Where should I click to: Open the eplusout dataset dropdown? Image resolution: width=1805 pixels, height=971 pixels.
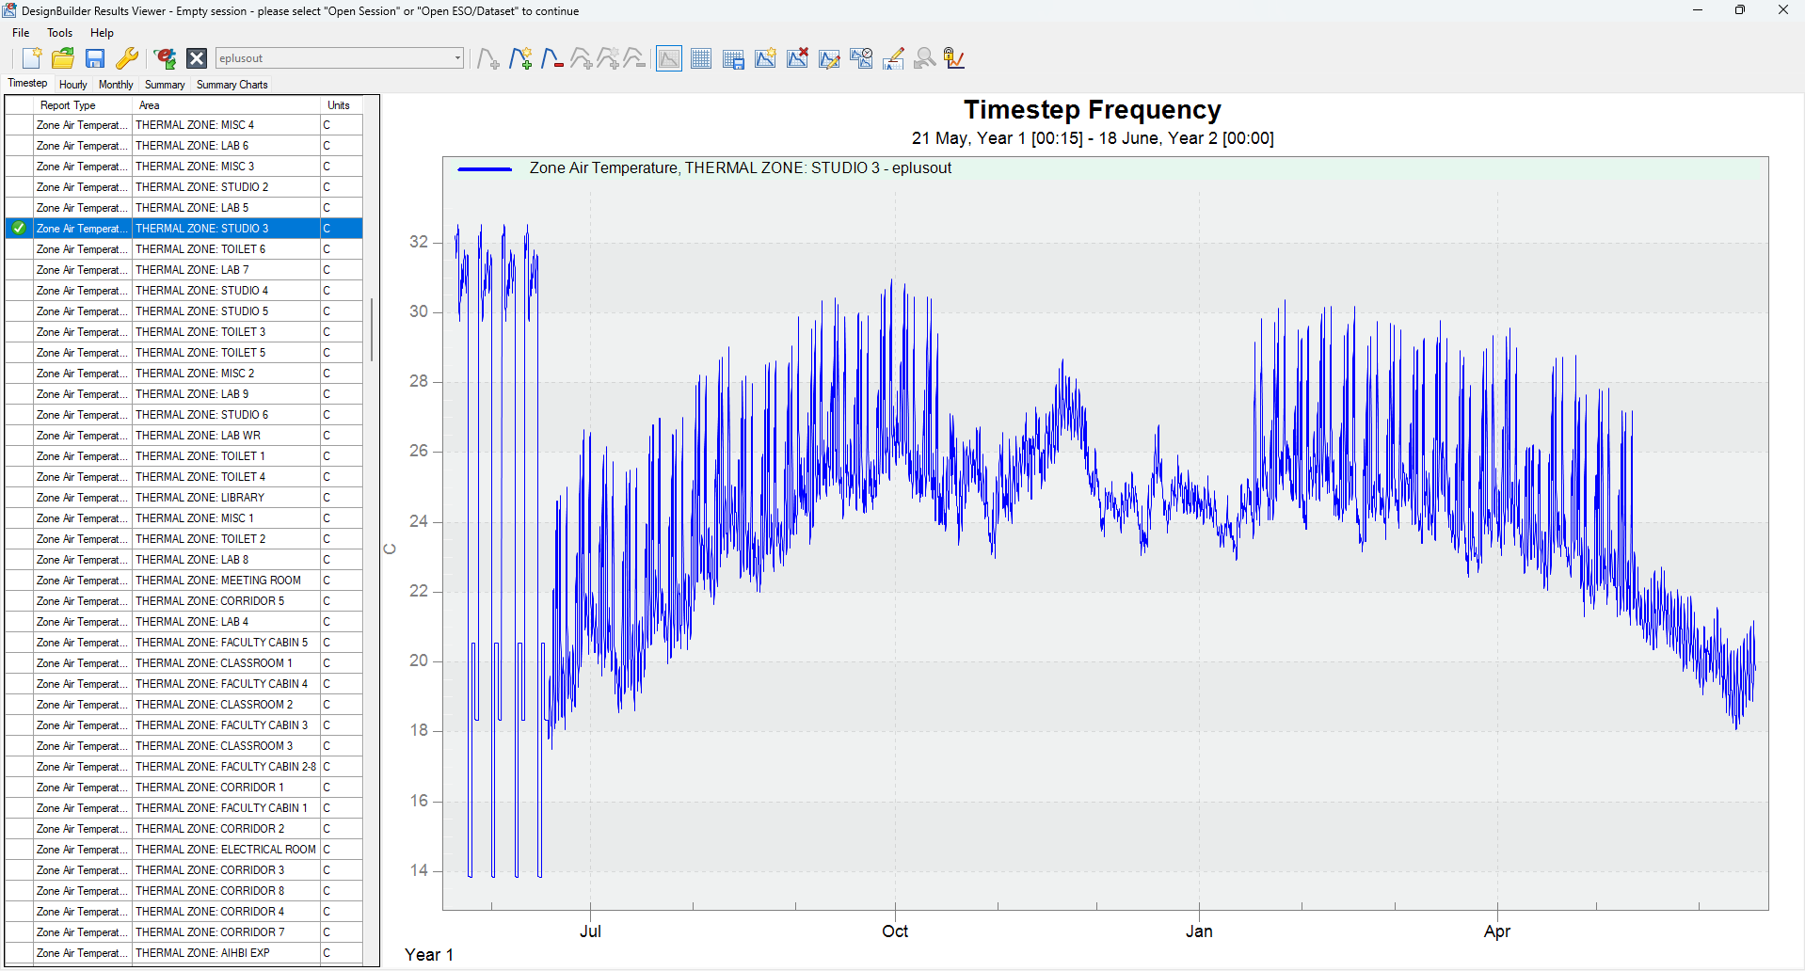click(457, 58)
